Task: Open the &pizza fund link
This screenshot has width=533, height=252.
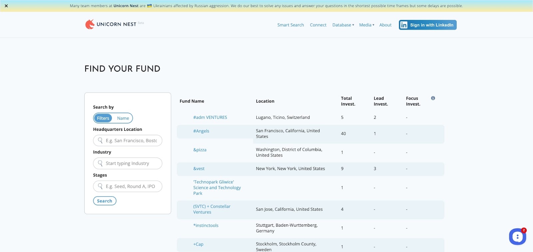Action: [200, 150]
